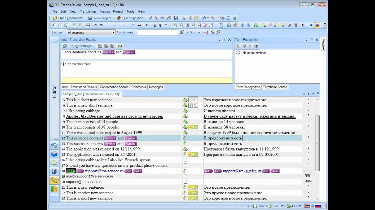Screen dimensions: 375x210
Task: Open the In Source dropdown
Action: coord(194,32)
